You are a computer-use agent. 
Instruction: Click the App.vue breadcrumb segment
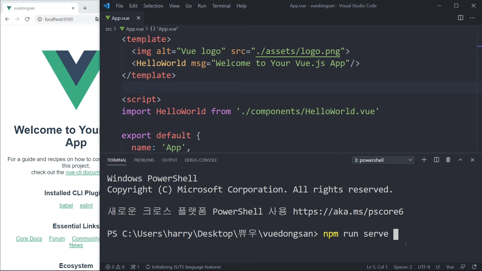pos(132,29)
